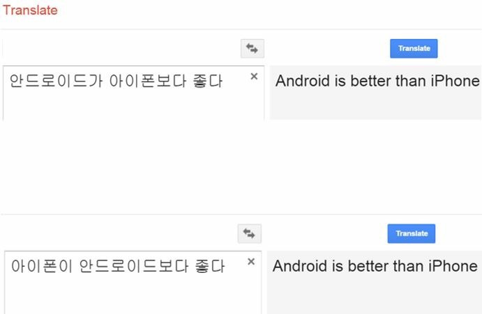Image resolution: width=482 pixels, height=314 pixels.
Task: Swap languages in the upper translator
Action: coord(252,49)
